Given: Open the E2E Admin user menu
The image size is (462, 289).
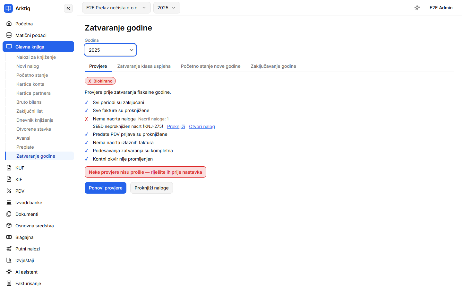Looking at the screenshot, I should tap(441, 8).
